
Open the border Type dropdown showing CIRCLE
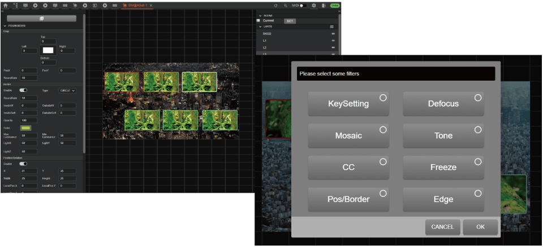pos(67,90)
